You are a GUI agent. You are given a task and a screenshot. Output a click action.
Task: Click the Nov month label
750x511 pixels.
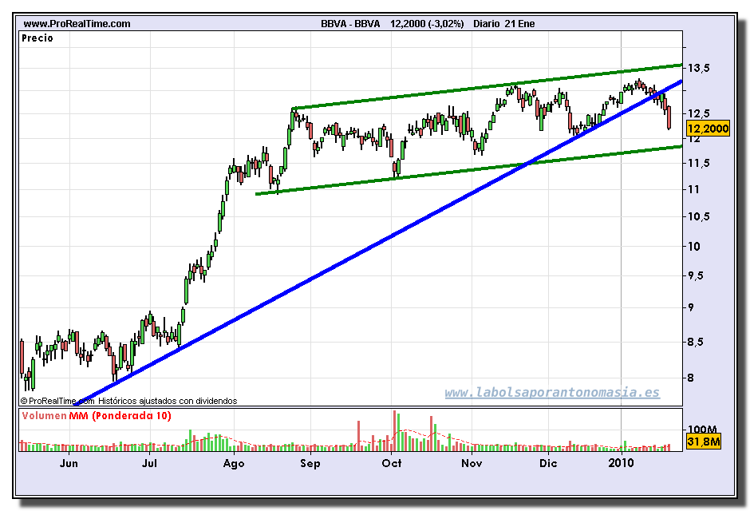(x=472, y=463)
